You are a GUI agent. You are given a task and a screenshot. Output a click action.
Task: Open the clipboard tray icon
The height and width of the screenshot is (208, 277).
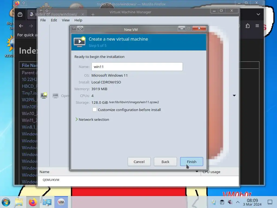pos(222,202)
